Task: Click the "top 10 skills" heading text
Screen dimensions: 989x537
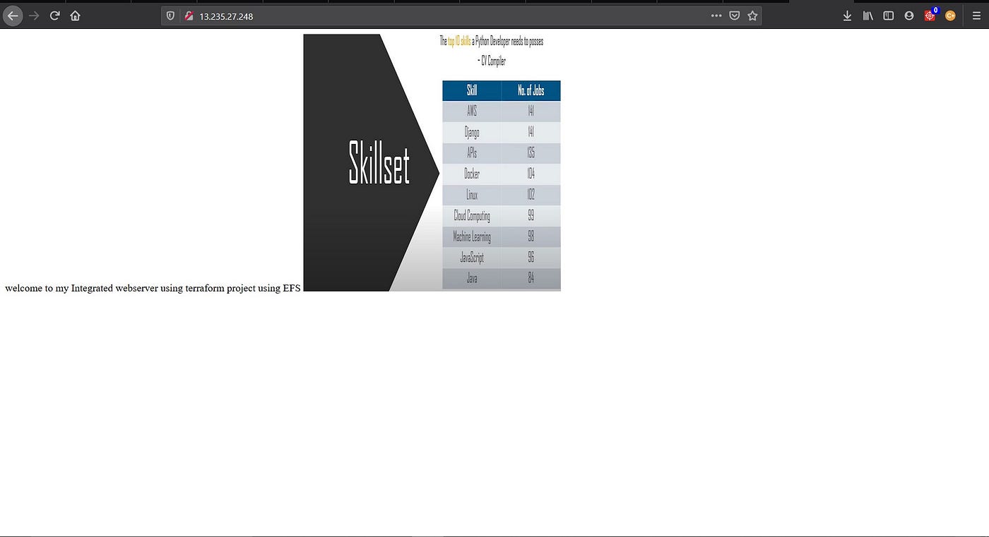Action: (x=459, y=42)
